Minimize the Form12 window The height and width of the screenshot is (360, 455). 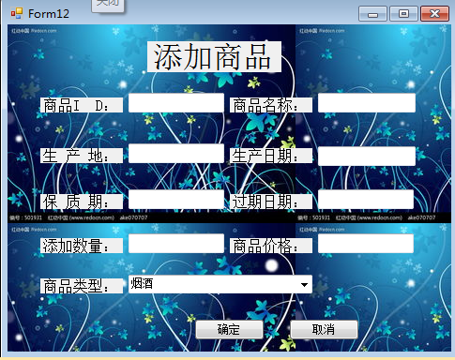[x=372, y=14]
